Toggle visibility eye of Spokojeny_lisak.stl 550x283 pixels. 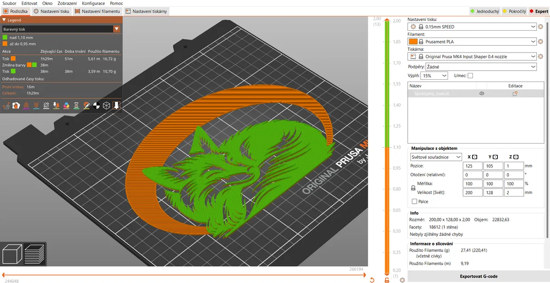[x=482, y=94]
